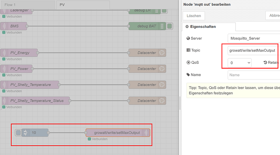Click the MQTT icon on PV_Shelly_Temperature node
This screenshot has height=155, width=280.
click(4, 85)
